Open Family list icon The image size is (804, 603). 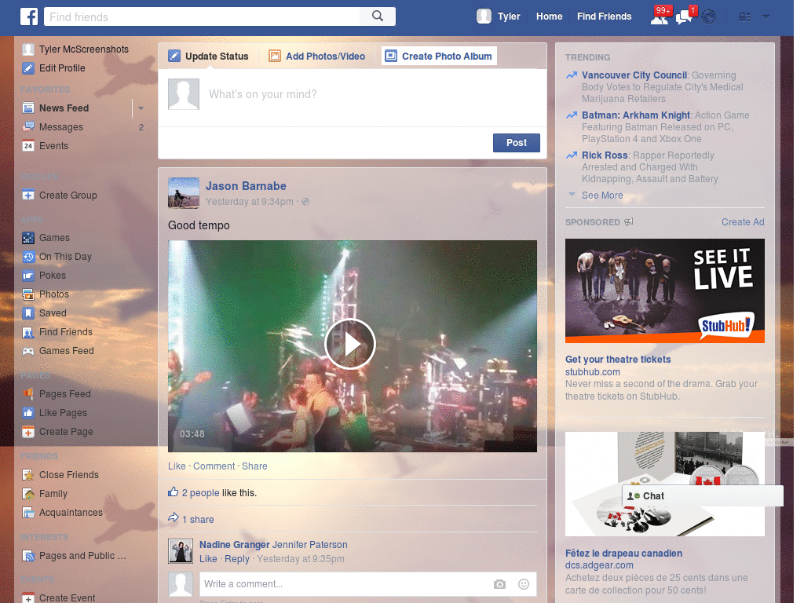(x=28, y=494)
